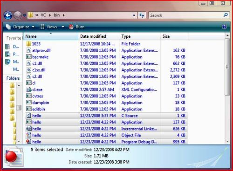Image resolution: width=233 pixels, height=171 pixels.
Task: Click the grayed Forward navigation button
Action: (x=18, y=15)
